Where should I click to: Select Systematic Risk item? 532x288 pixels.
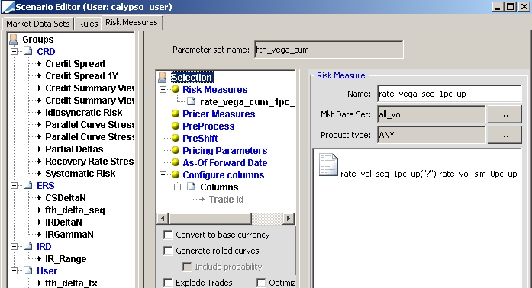pos(80,174)
